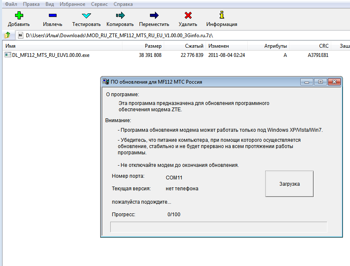Click the updater dialog title bar icon

click(106, 82)
